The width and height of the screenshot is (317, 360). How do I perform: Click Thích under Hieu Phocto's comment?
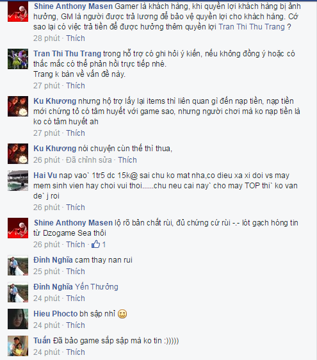[x=76, y=325]
